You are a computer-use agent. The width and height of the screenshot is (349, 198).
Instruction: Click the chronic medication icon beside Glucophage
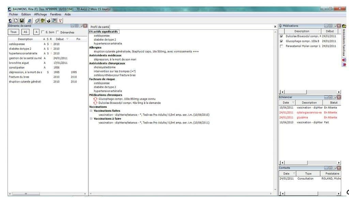click(x=95, y=99)
